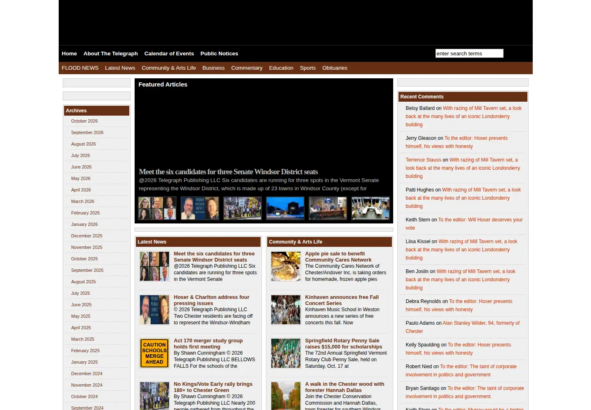The image size is (591, 410).
Task: Click the search terms input field
Action: coord(469,53)
